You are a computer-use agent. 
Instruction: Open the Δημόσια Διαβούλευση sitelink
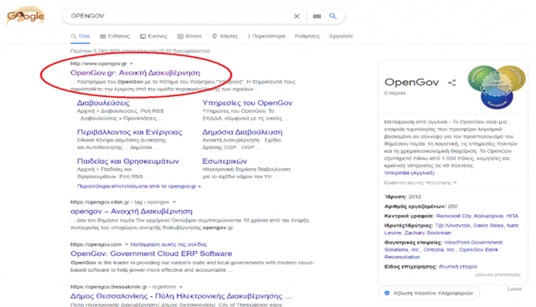[242, 132]
